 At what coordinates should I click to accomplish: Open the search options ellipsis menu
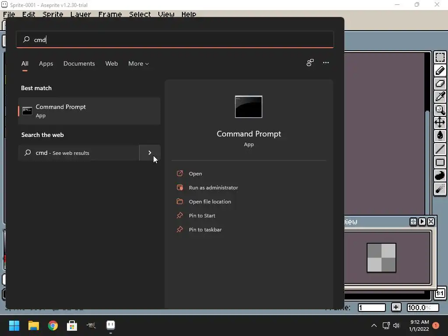click(325, 63)
